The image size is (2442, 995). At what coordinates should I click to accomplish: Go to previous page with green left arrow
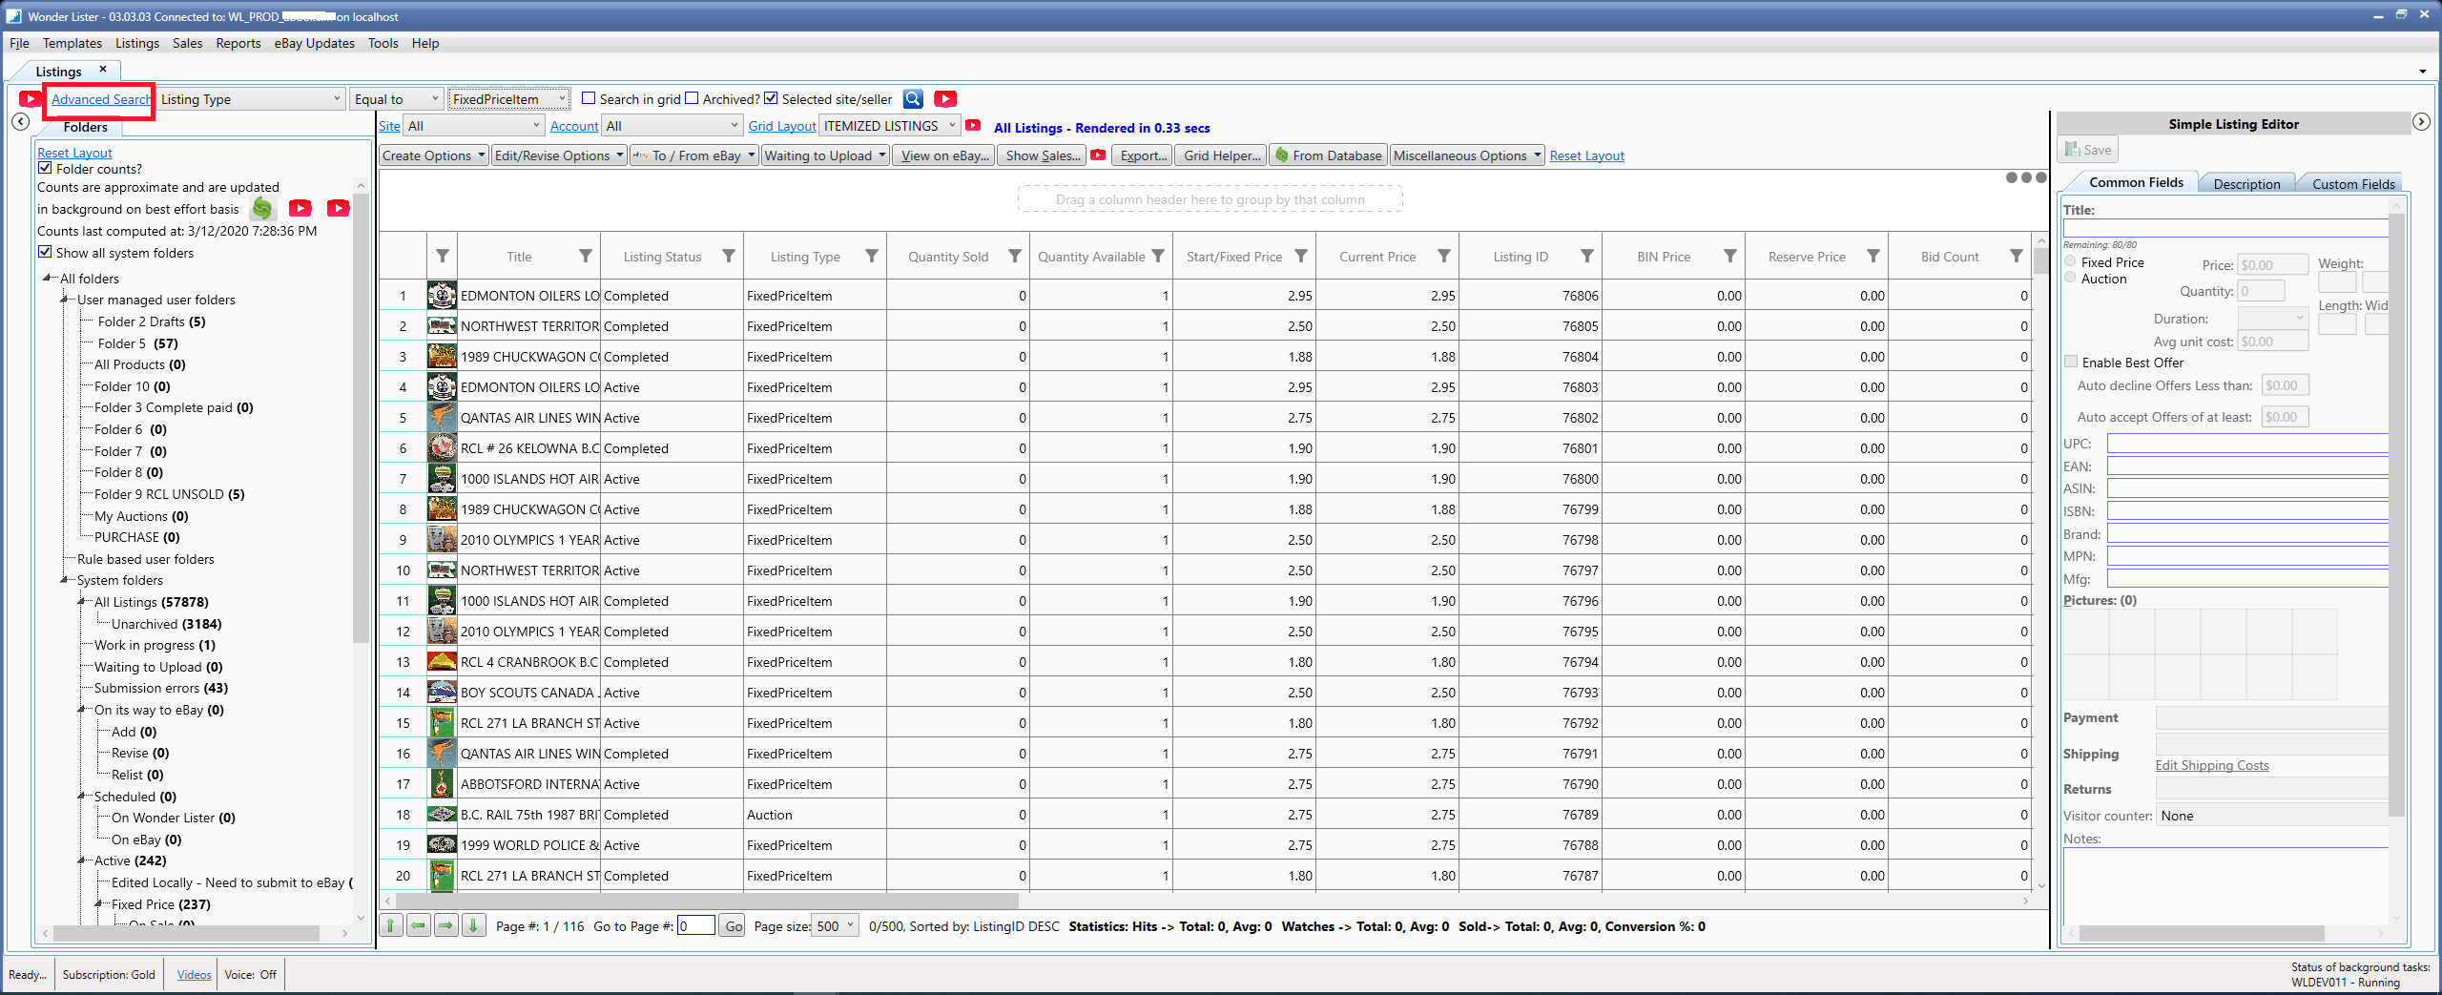click(x=418, y=925)
